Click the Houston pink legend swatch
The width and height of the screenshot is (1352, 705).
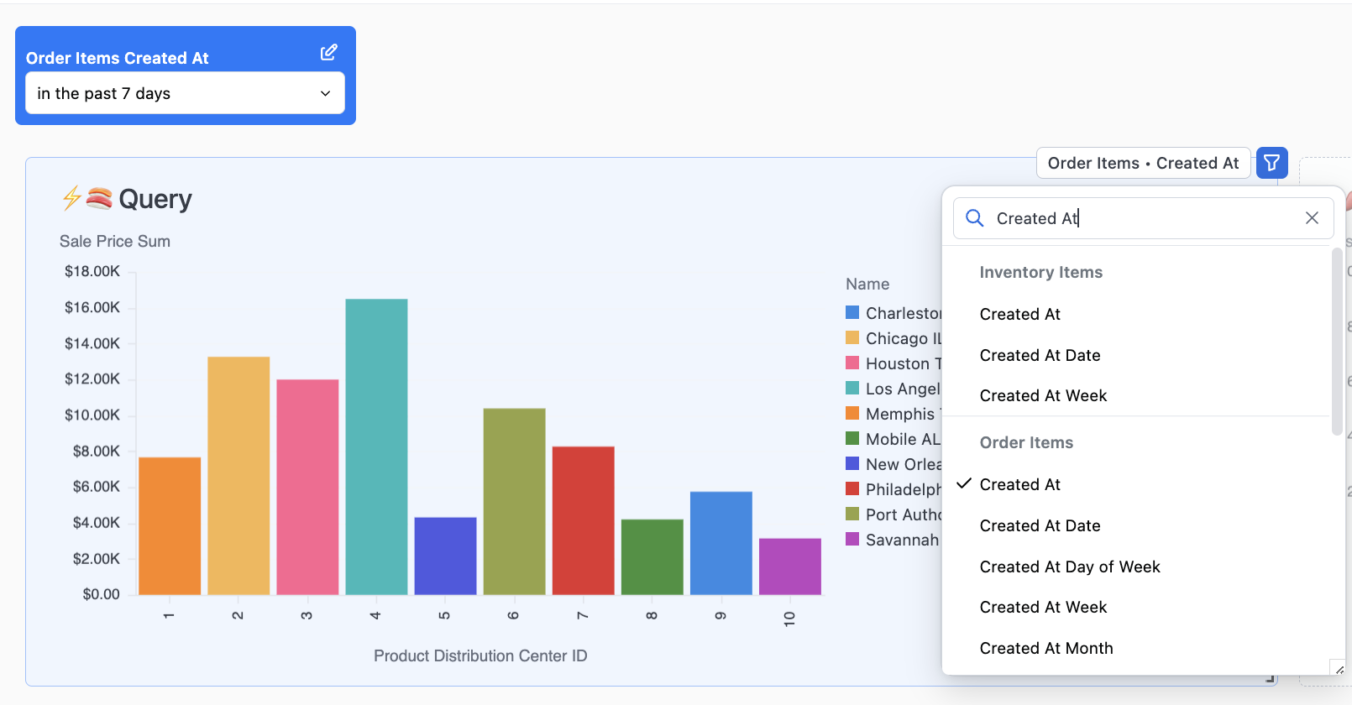(x=852, y=363)
